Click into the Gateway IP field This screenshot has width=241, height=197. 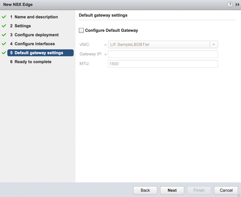(x=163, y=54)
